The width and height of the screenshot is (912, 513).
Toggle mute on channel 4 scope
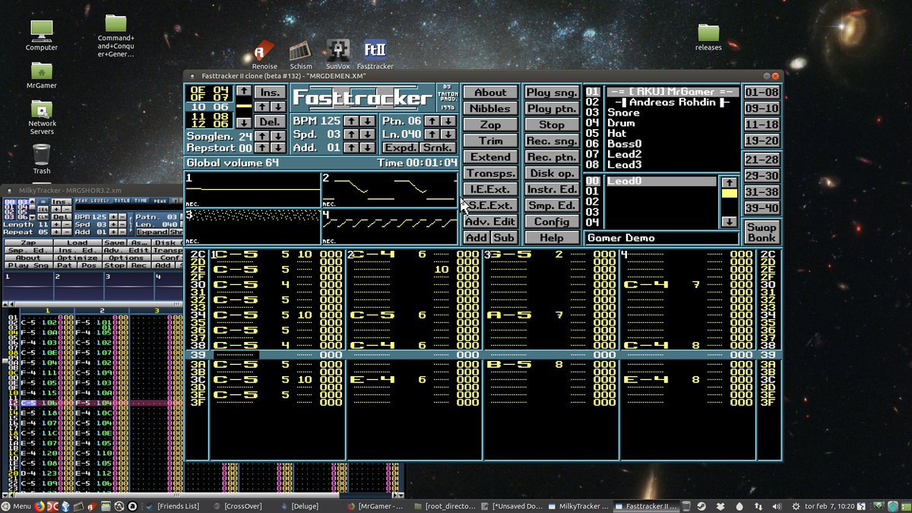coord(389,226)
